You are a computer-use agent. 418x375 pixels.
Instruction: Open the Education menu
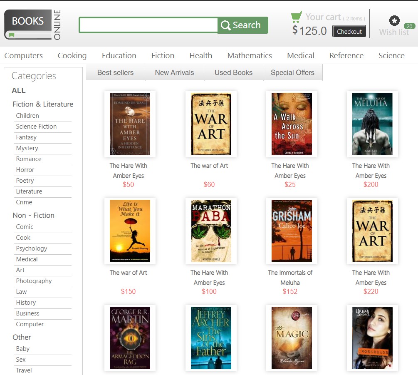pos(119,55)
